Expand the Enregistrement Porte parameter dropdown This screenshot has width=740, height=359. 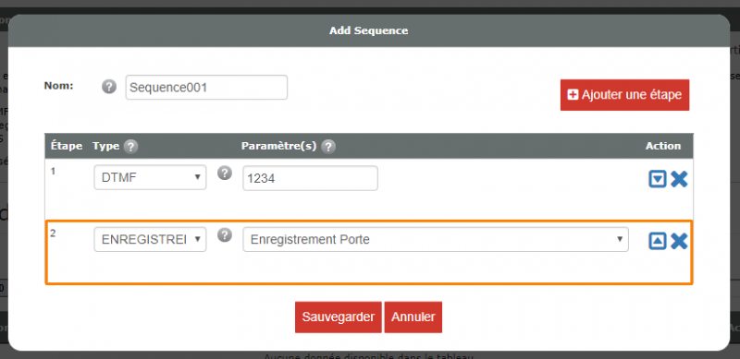pos(436,239)
